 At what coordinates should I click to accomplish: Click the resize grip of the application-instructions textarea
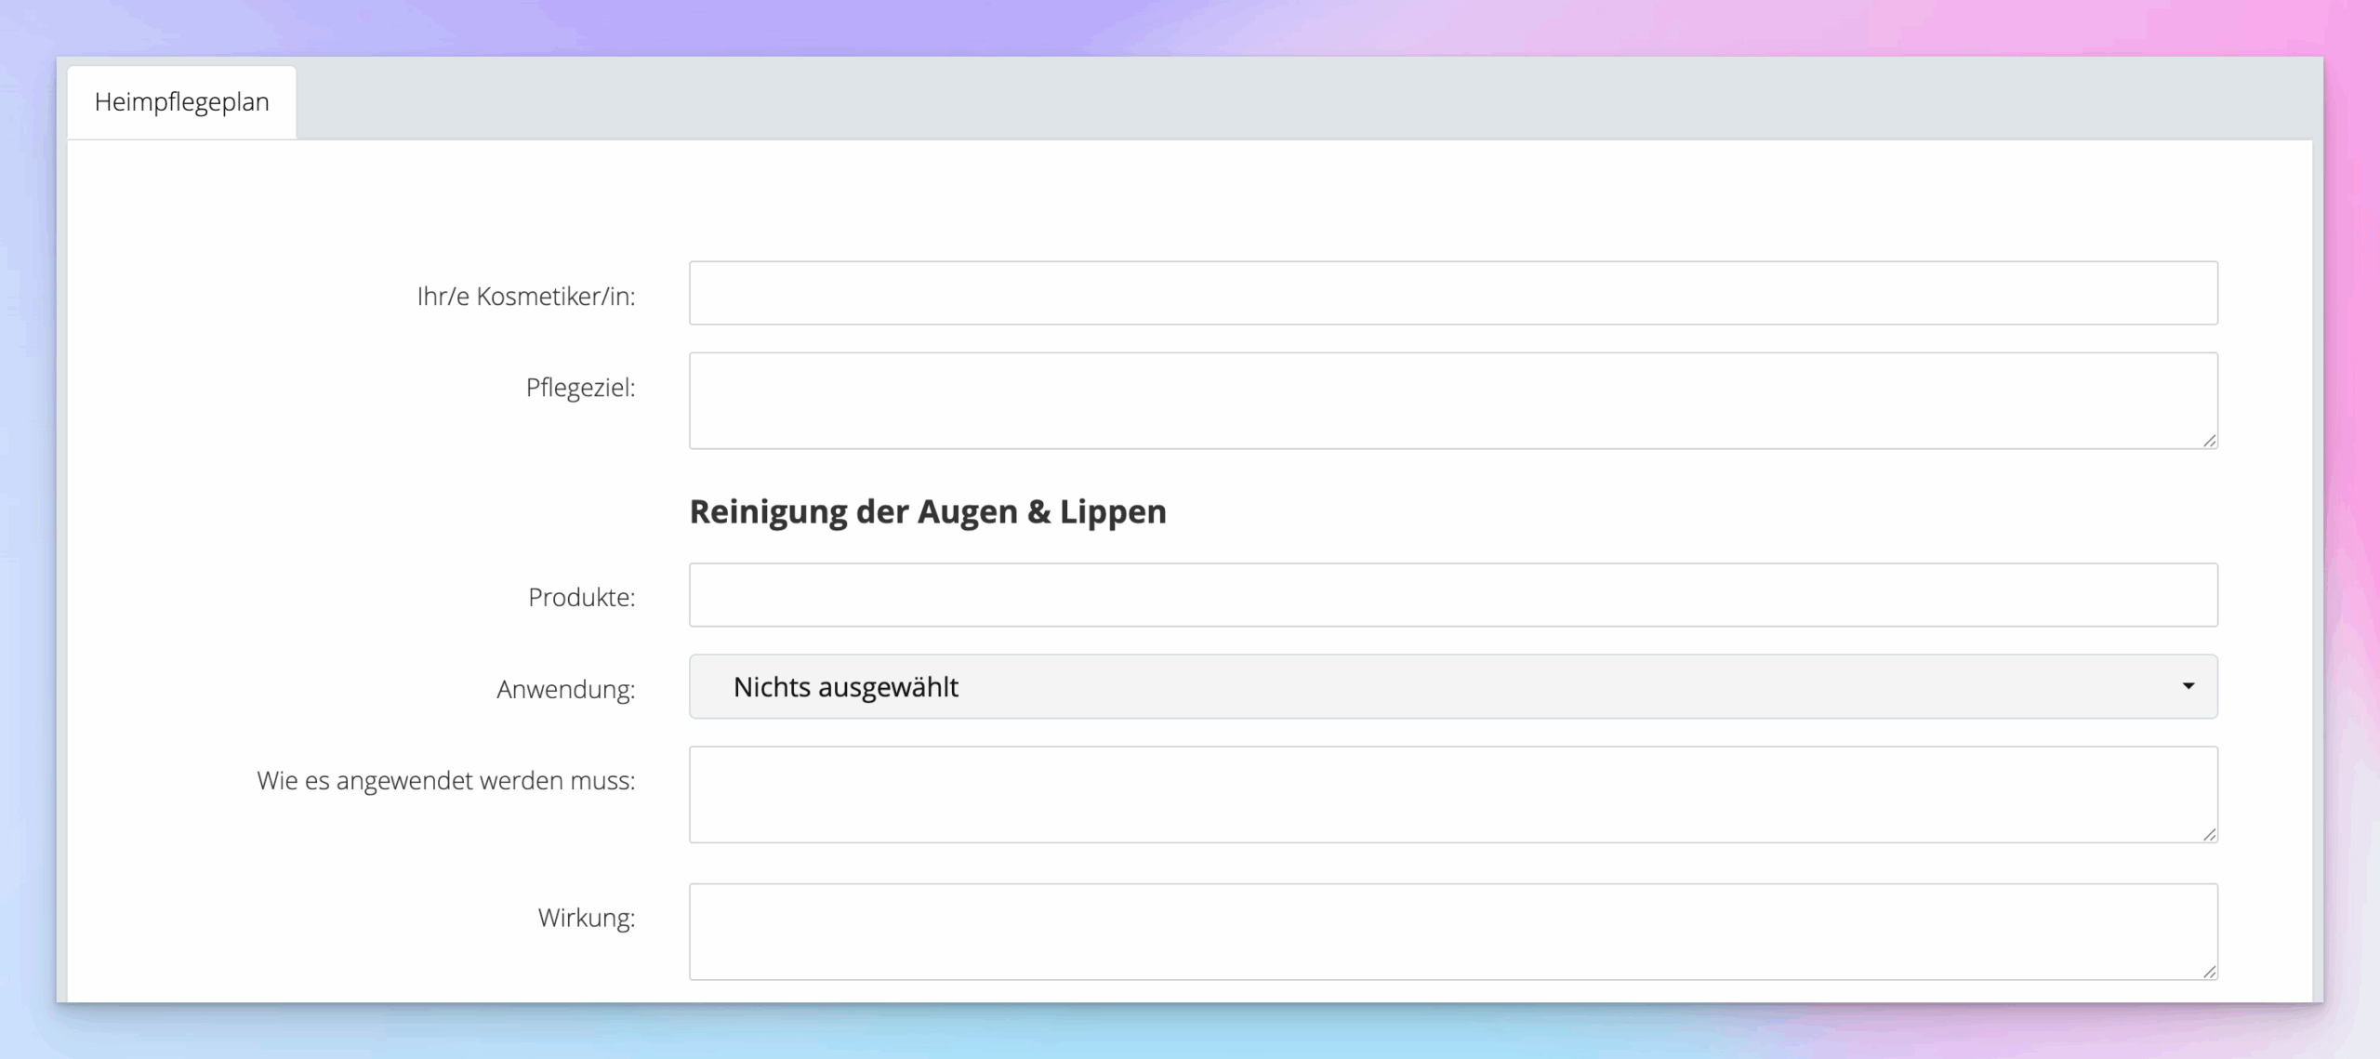pos(2209,835)
